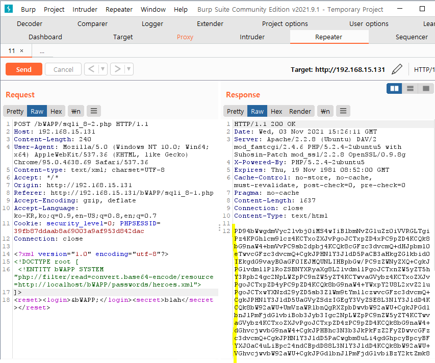
Task: Toggle \n display in the Request pane
Action: 76,111
